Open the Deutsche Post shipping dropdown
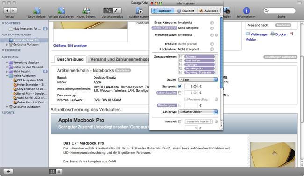Screen dimensions: 304x176 click(198, 122)
